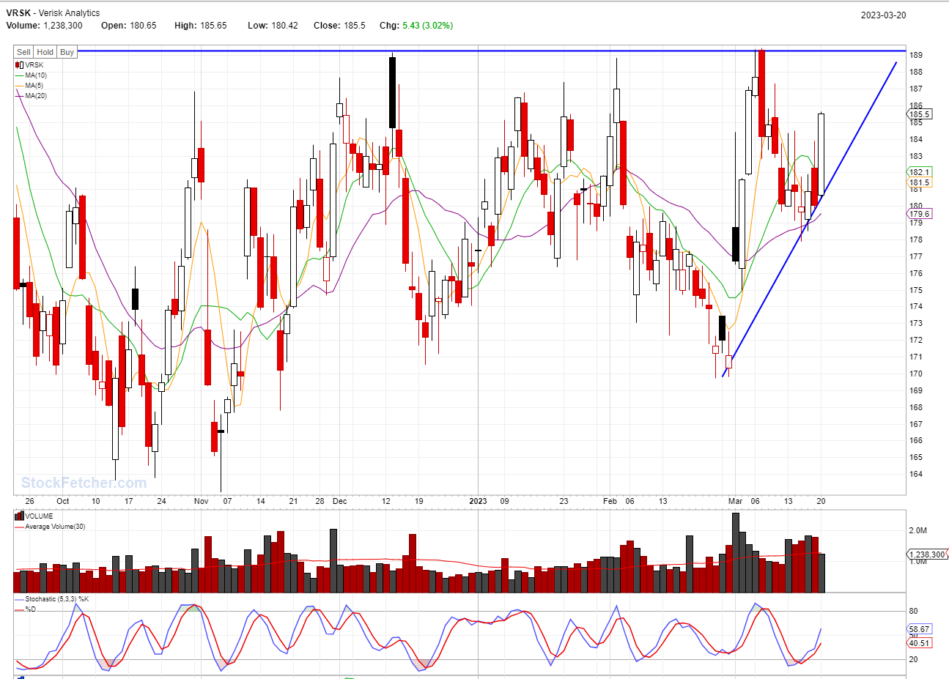
Task: Click the 185.5 current price marker
Action: click(919, 114)
